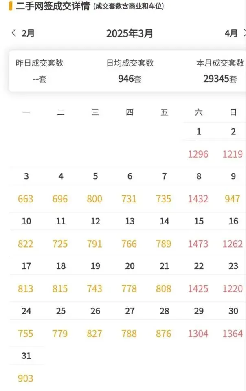
Task: Click the 903 transactions value
Action: (x=25, y=378)
